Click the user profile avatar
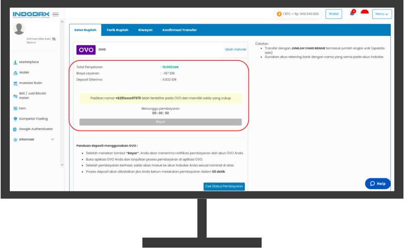 pyautogui.click(x=19, y=29)
